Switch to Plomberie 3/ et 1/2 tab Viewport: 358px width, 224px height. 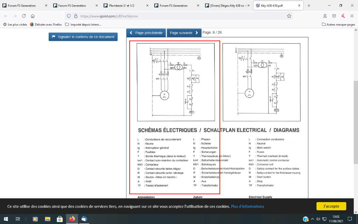coord(122,6)
